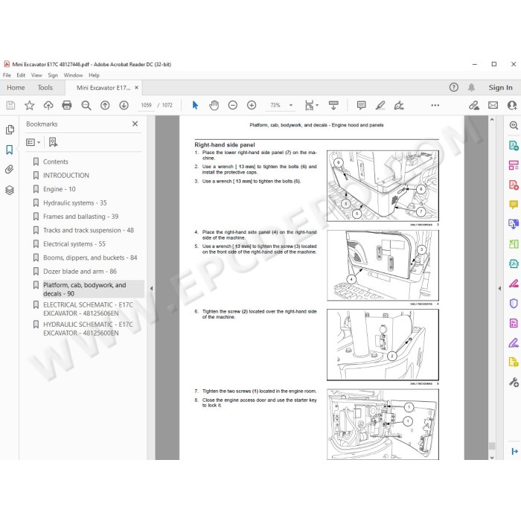Open Protect shield tool in right pane
The width and height of the screenshot is (521, 521).
(x=514, y=304)
